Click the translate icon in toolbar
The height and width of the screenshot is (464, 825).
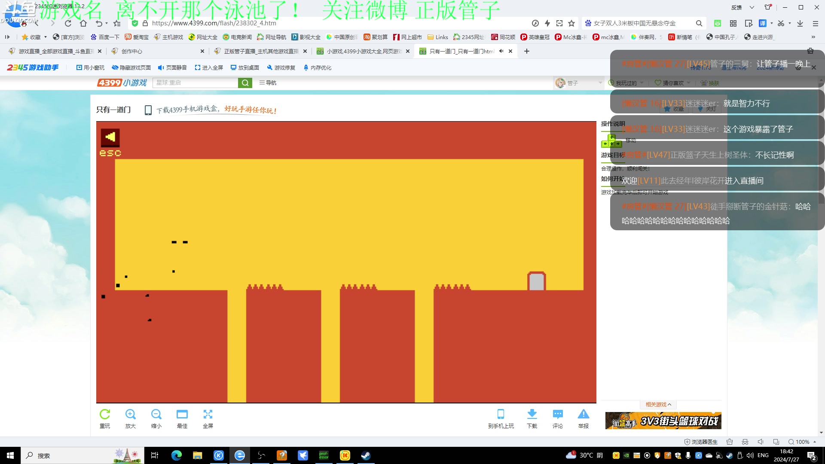click(x=763, y=23)
